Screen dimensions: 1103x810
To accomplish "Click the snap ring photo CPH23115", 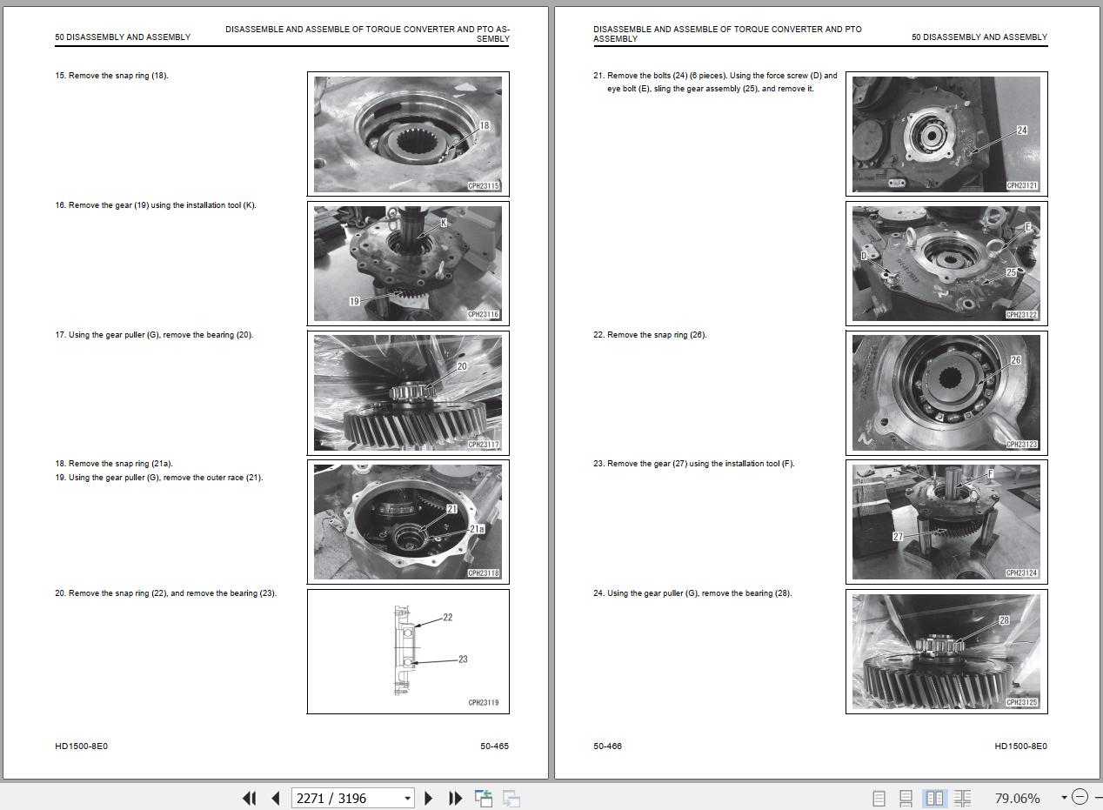I will click(408, 134).
